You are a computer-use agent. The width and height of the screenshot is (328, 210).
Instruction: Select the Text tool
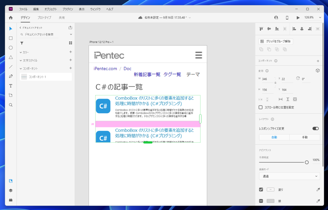point(11,86)
